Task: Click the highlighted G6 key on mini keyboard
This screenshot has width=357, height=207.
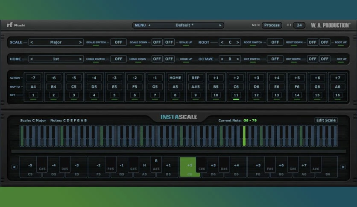Action: [244, 136]
